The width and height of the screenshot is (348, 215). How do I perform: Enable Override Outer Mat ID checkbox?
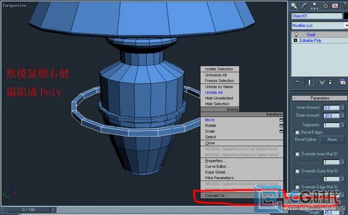point(297,171)
